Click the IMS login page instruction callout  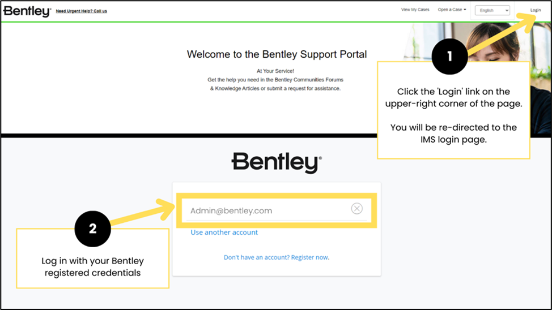click(453, 116)
